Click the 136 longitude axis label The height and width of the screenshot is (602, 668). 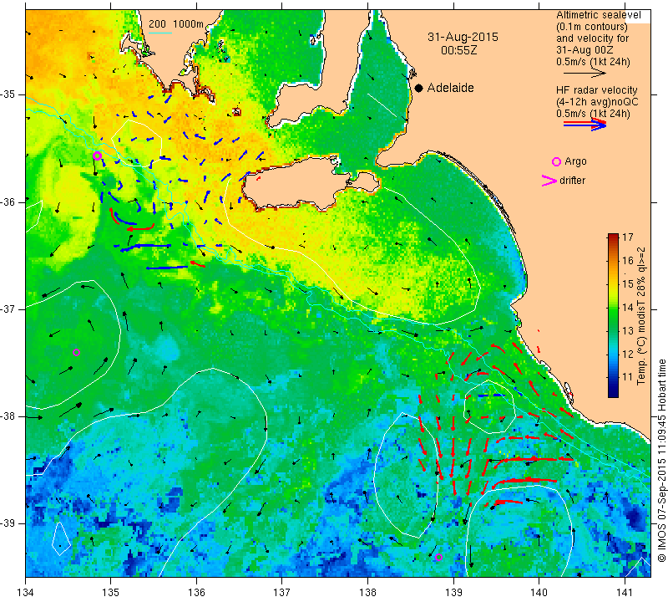pyautogui.click(x=197, y=592)
